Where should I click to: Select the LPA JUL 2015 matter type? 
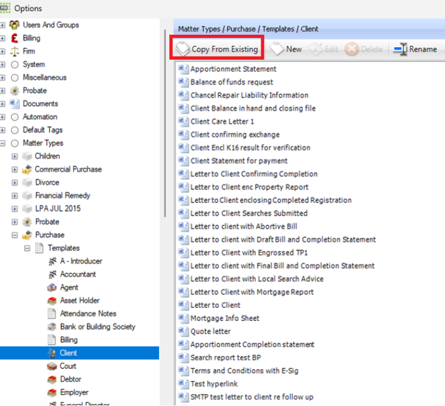58,209
